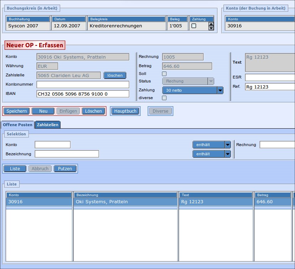Click the Zahlung stepper down arrow

click(211, 28)
